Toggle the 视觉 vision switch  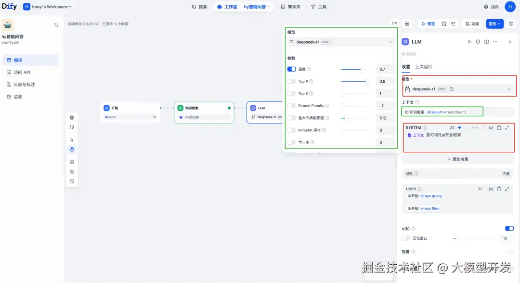509,252
